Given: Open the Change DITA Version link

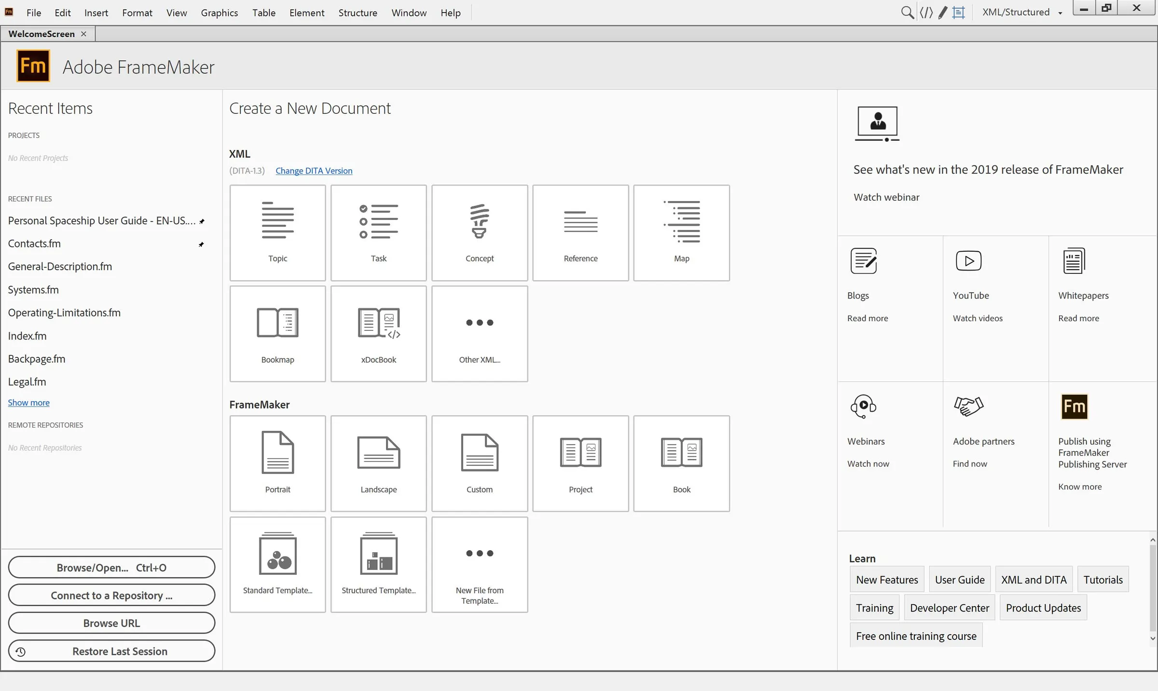Looking at the screenshot, I should coord(314,171).
